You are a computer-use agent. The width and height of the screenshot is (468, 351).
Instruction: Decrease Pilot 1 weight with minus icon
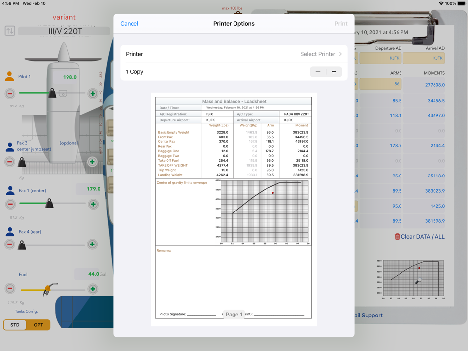click(10, 94)
